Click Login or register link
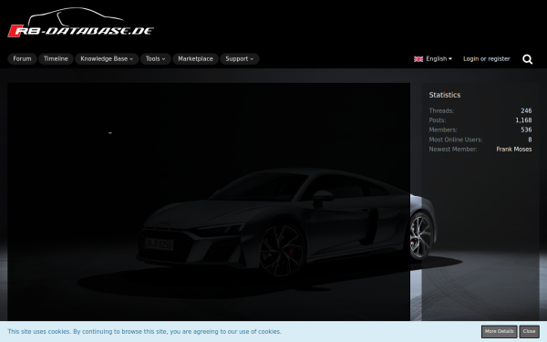The image size is (547, 342). [x=486, y=59]
